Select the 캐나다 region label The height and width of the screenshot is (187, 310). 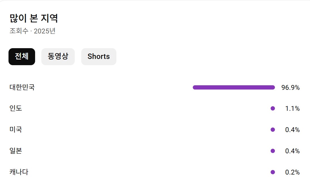19,172
